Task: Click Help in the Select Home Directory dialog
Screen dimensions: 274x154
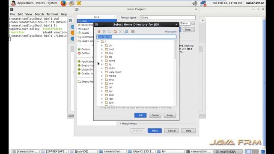Action: coord(170,115)
